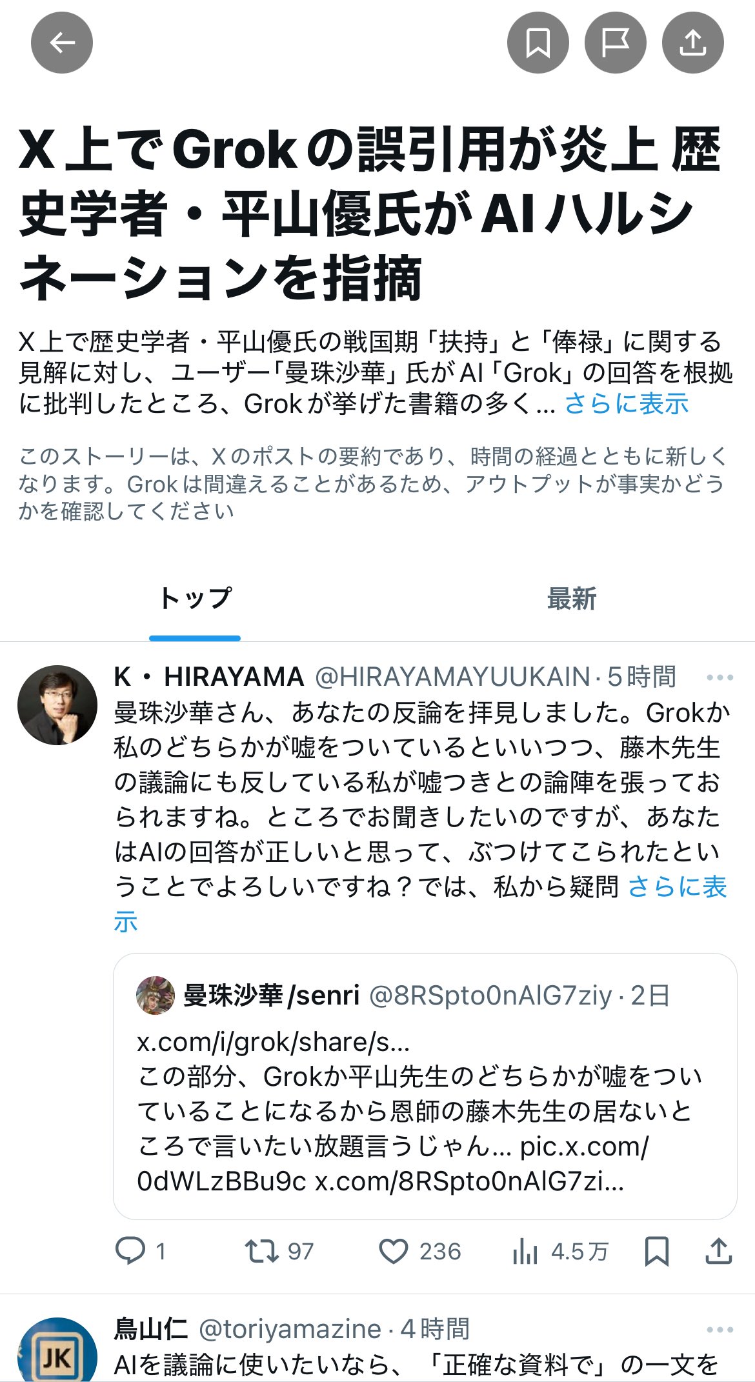755x1382 pixels.
Task: Report this story with the flag icon
Action: click(x=616, y=43)
